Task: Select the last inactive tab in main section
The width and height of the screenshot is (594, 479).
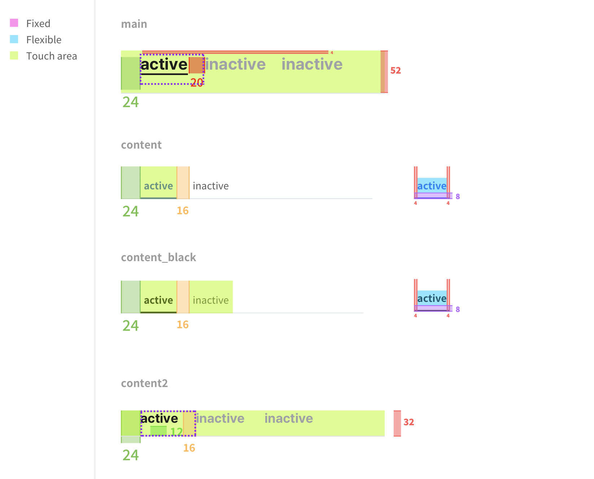Action: tap(312, 64)
